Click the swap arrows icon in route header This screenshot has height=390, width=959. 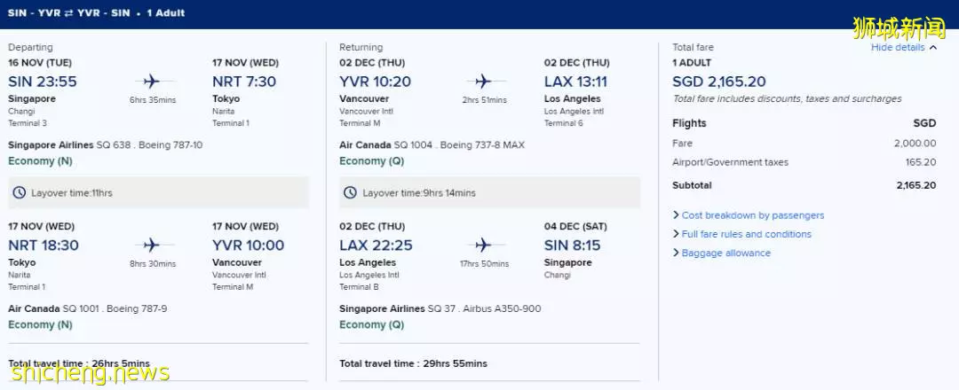click(x=69, y=12)
